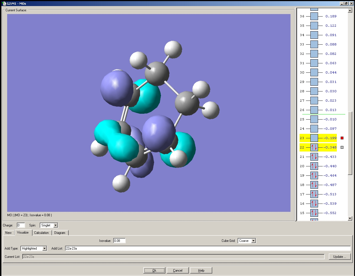This screenshot has height=276, width=355.
Task: Toggle the orbital 24 box selection
Action: coord(314,129)
